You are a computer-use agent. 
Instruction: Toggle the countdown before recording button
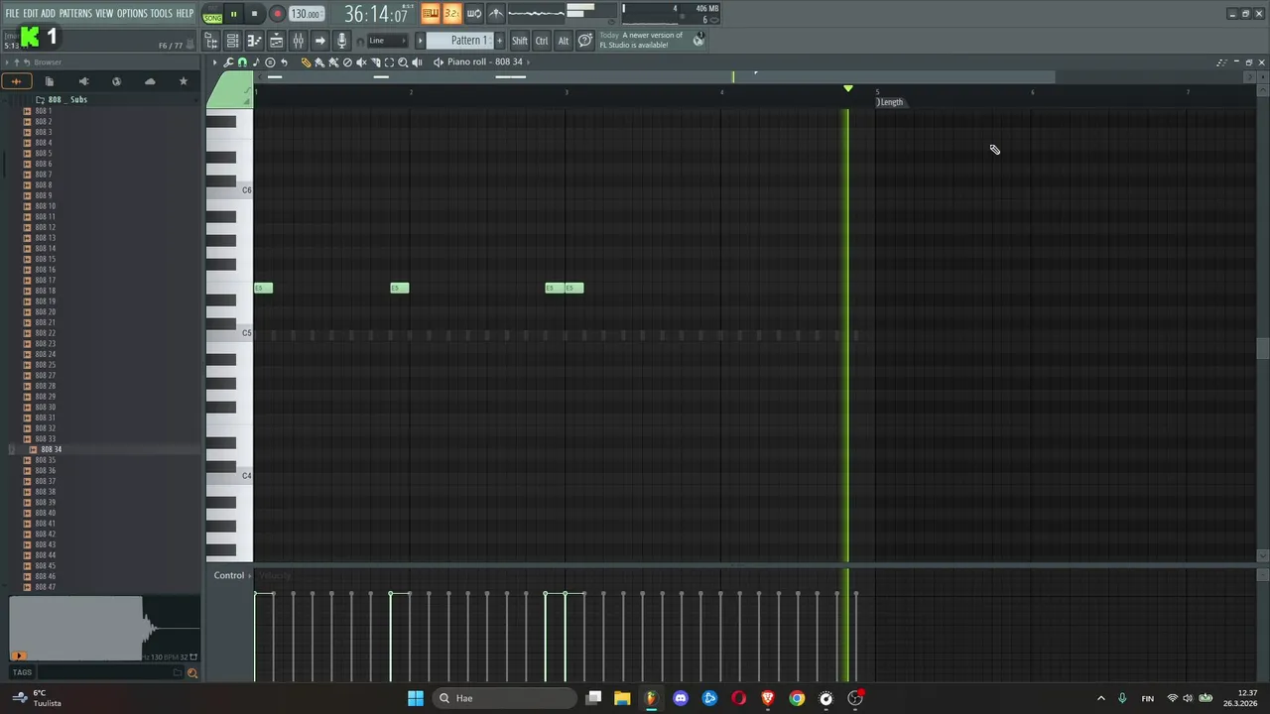pos(451,13)
